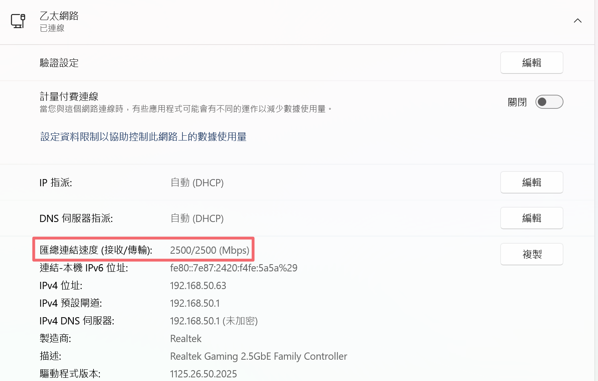Screen dimensions: 598x381
Task: Click the 自動 (DHCP) value for DNS 伺服器指派
Action: click(197, 218)
